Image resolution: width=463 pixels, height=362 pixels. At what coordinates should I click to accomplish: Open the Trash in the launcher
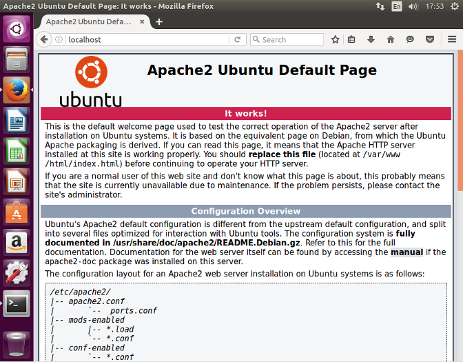[x=17, y=344]
